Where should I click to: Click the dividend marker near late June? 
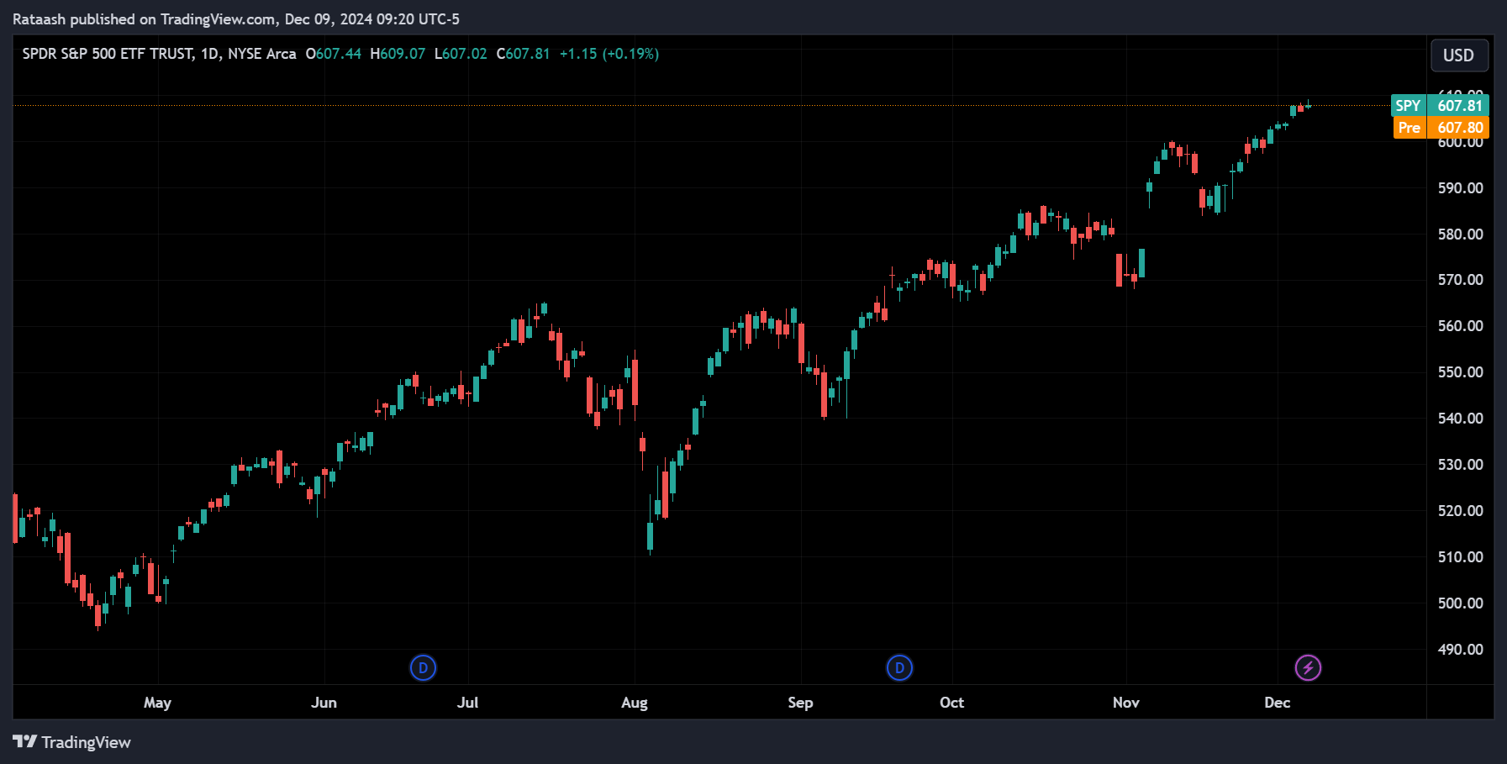click(423, 668)
